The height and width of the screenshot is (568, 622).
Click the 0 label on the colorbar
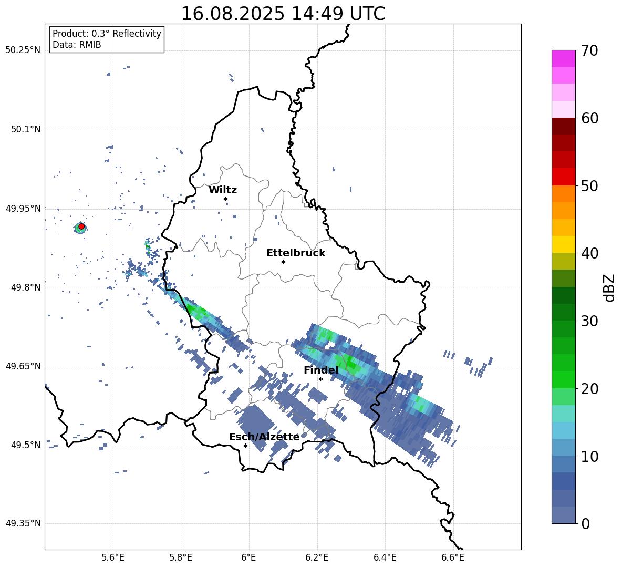[585, 523]
